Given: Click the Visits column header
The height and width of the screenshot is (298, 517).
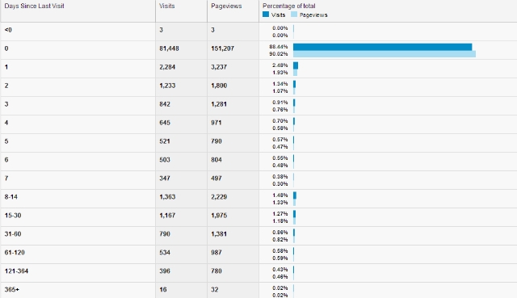Looking at the screenshot, I should [167, 6].
